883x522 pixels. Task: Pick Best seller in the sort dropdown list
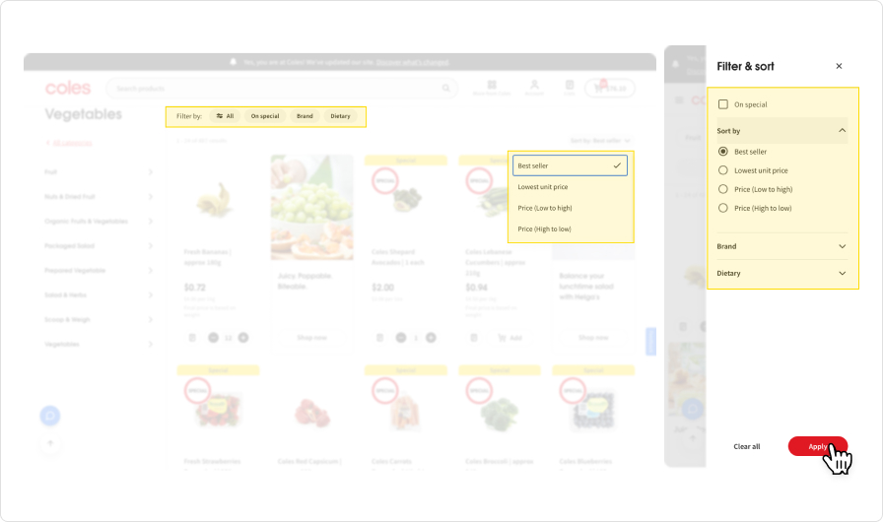pos(570,165)
